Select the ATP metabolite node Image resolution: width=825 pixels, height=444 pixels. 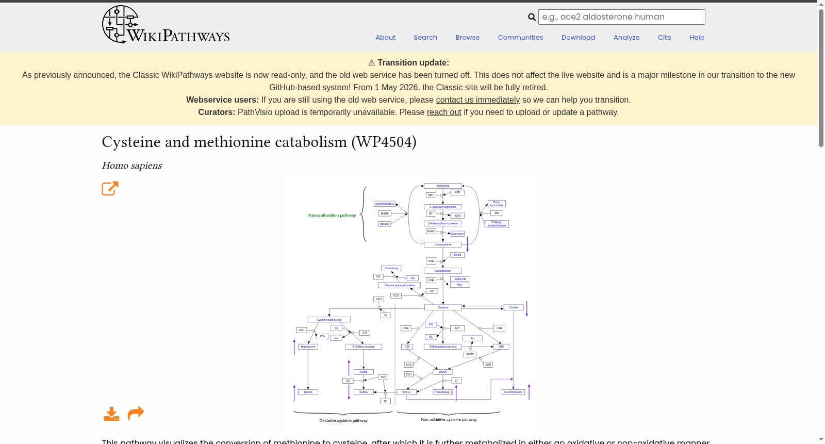point(457,192)
